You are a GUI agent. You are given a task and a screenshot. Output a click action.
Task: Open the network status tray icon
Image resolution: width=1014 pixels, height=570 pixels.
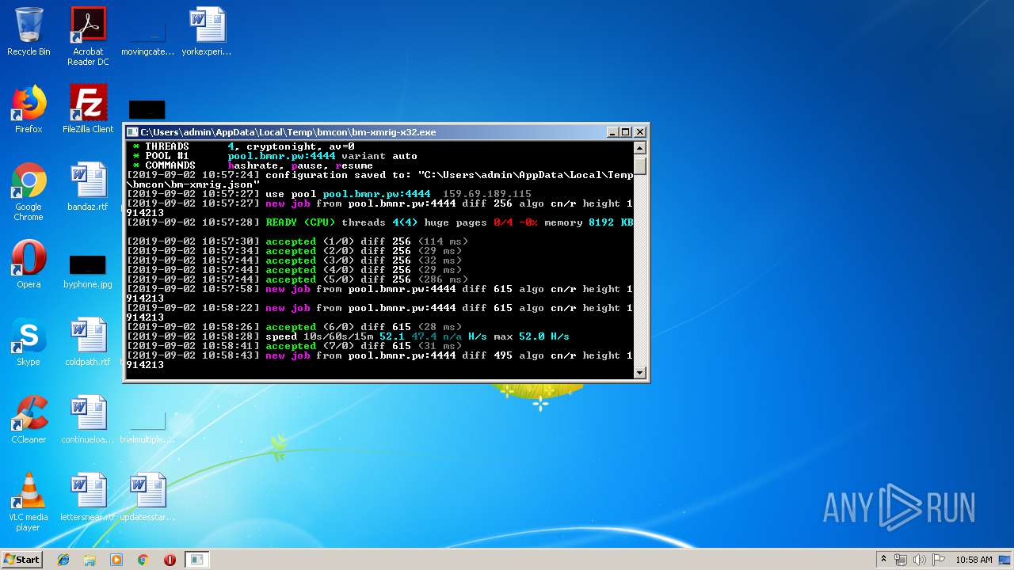point(901,560)
